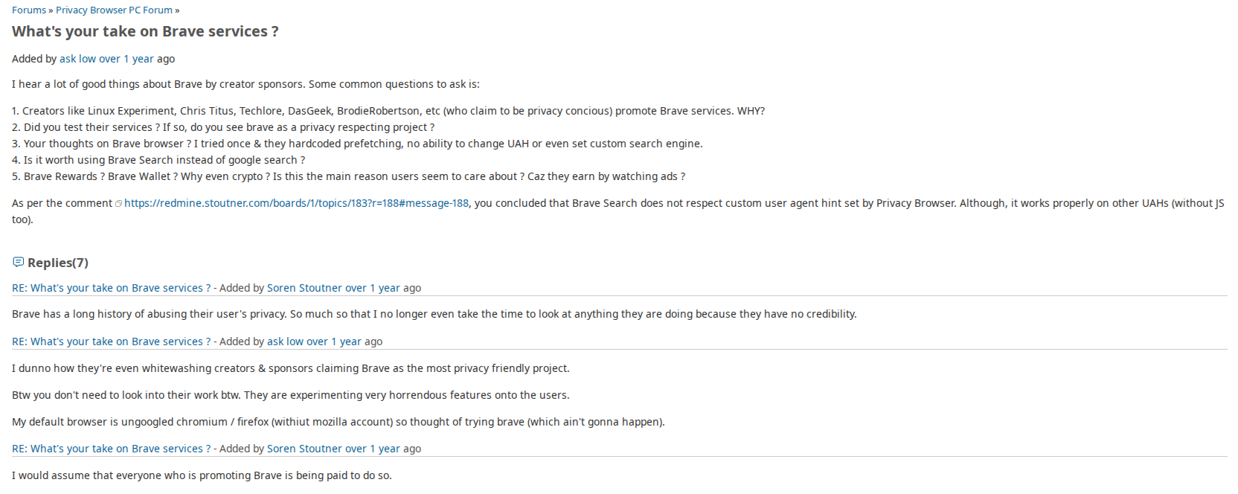The image size is (1238, 494).
Task: Open second 'RE: What's your take' reply link
Action: click(x=111, y=341)
